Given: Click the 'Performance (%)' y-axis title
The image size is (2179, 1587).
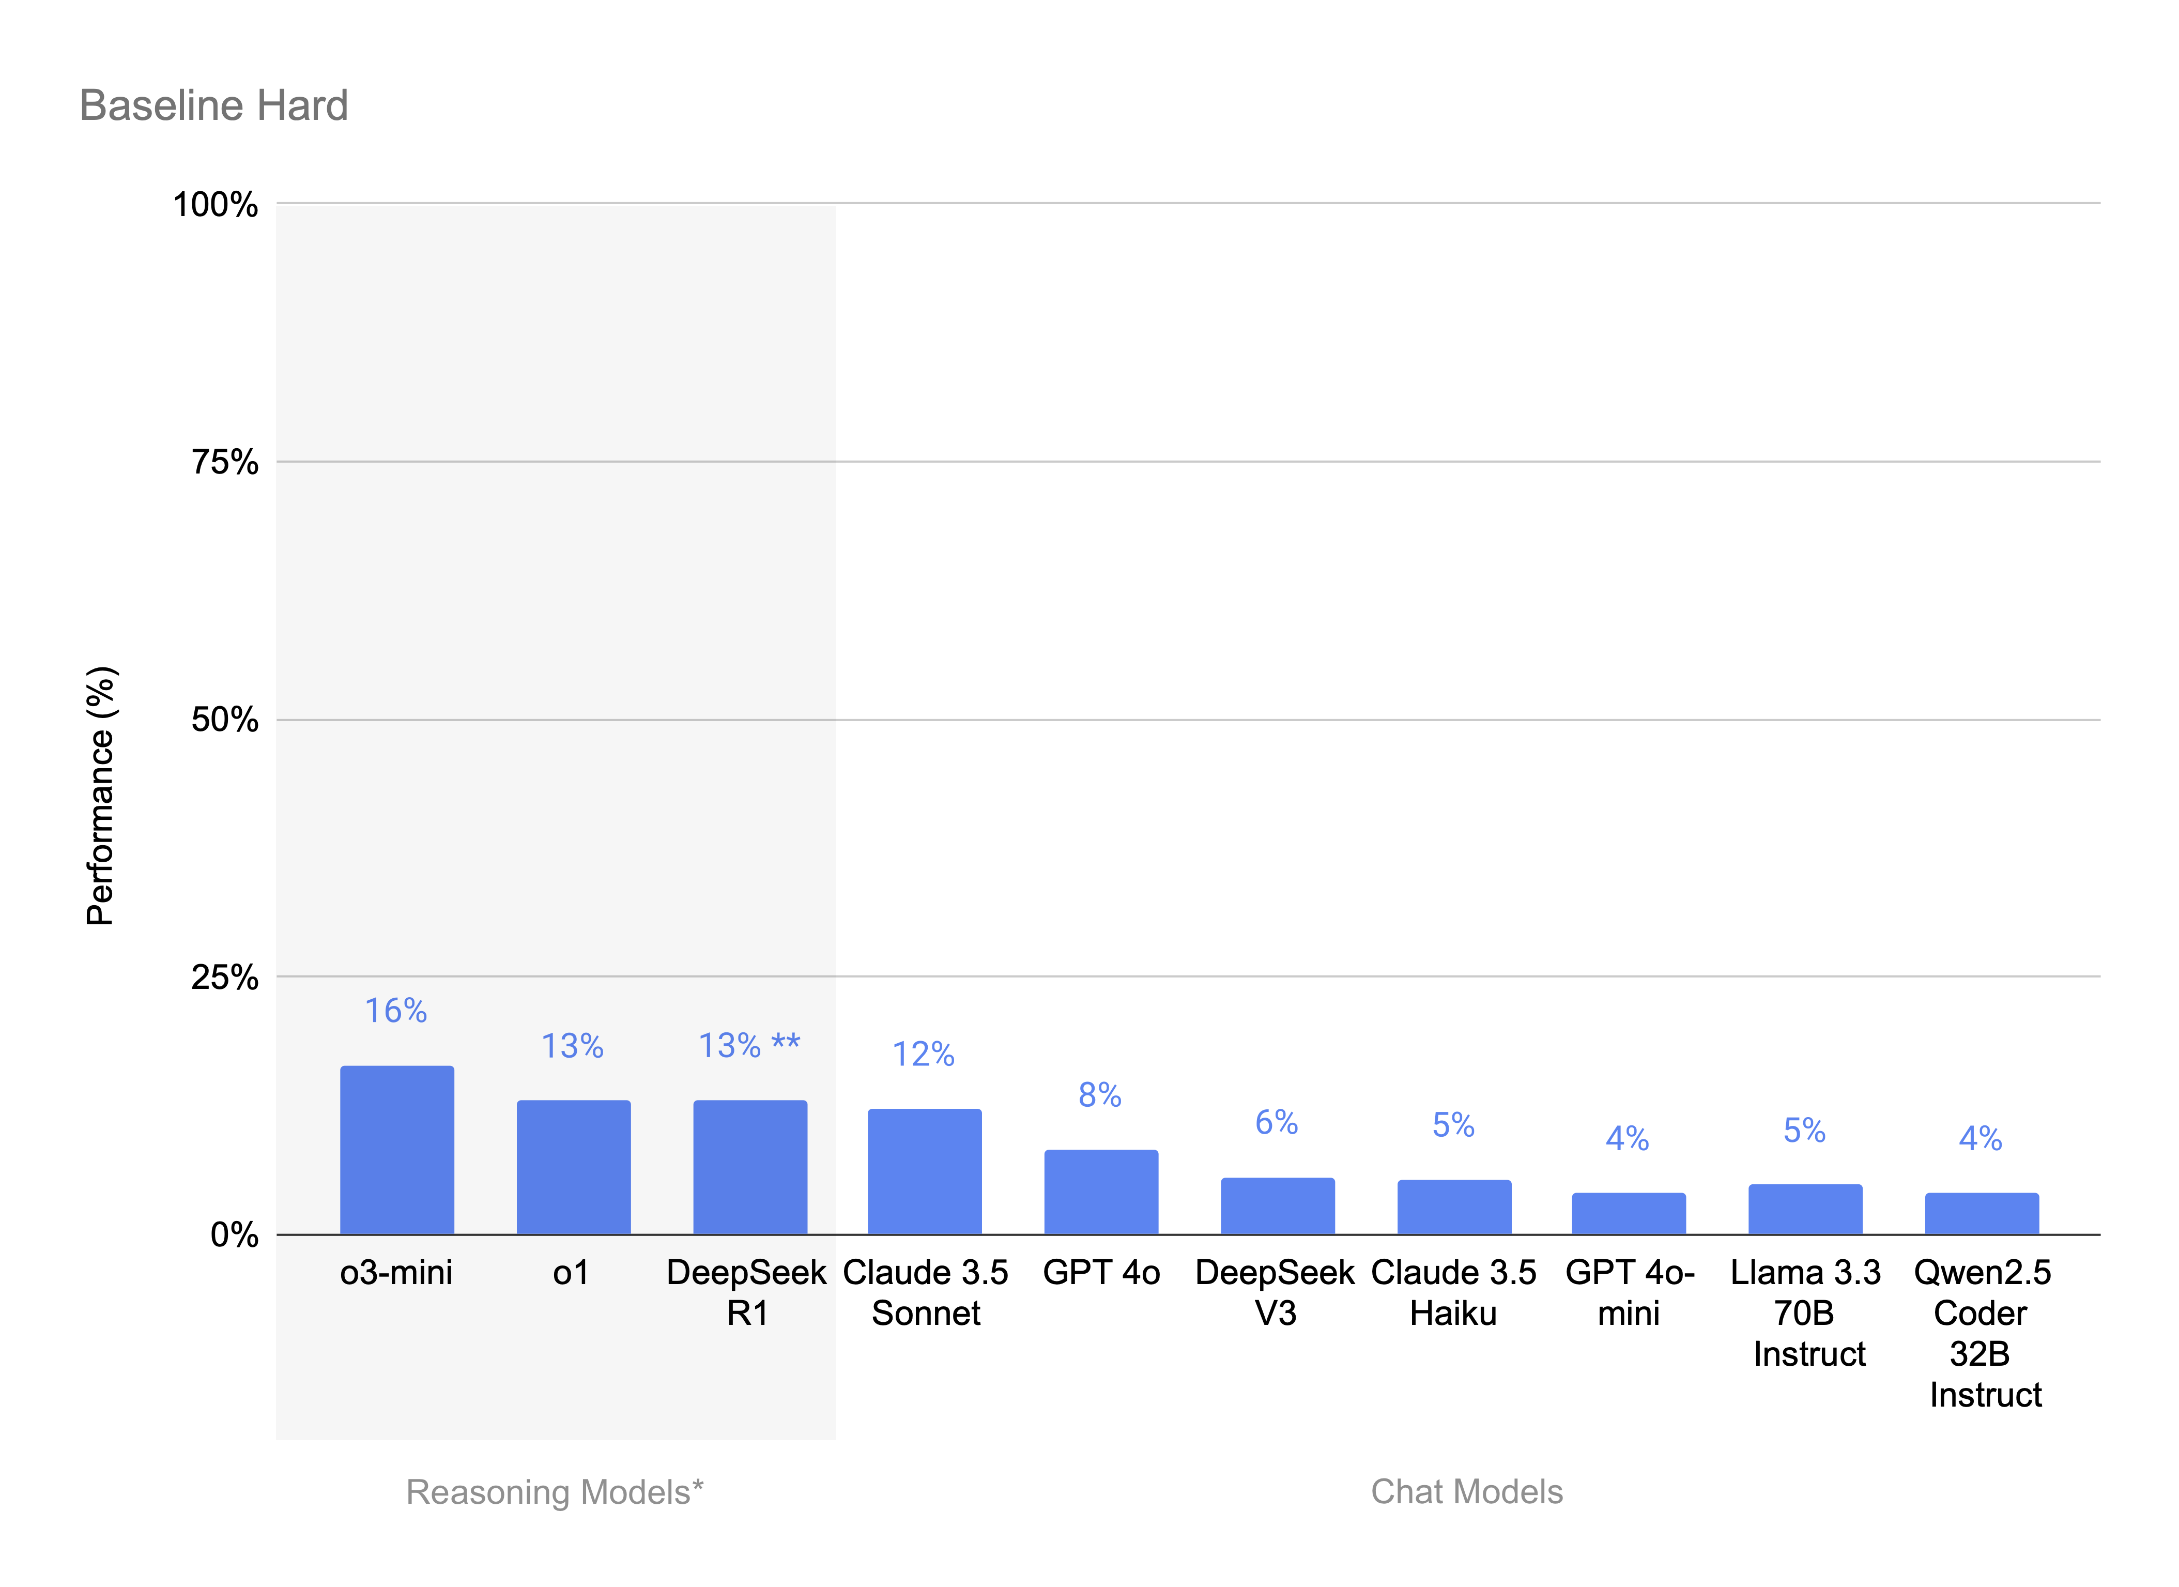Looking at the screenshot, I should click(x=101, y=796).
